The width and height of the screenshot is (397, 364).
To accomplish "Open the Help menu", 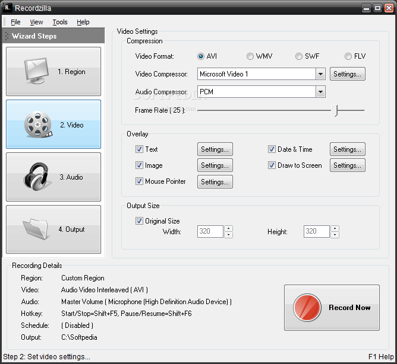I will click(x=83, y=22).
